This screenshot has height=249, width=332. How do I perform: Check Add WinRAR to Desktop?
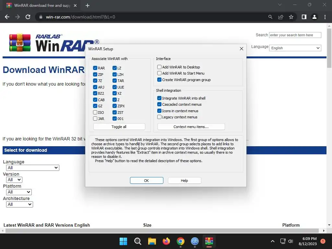159,67
